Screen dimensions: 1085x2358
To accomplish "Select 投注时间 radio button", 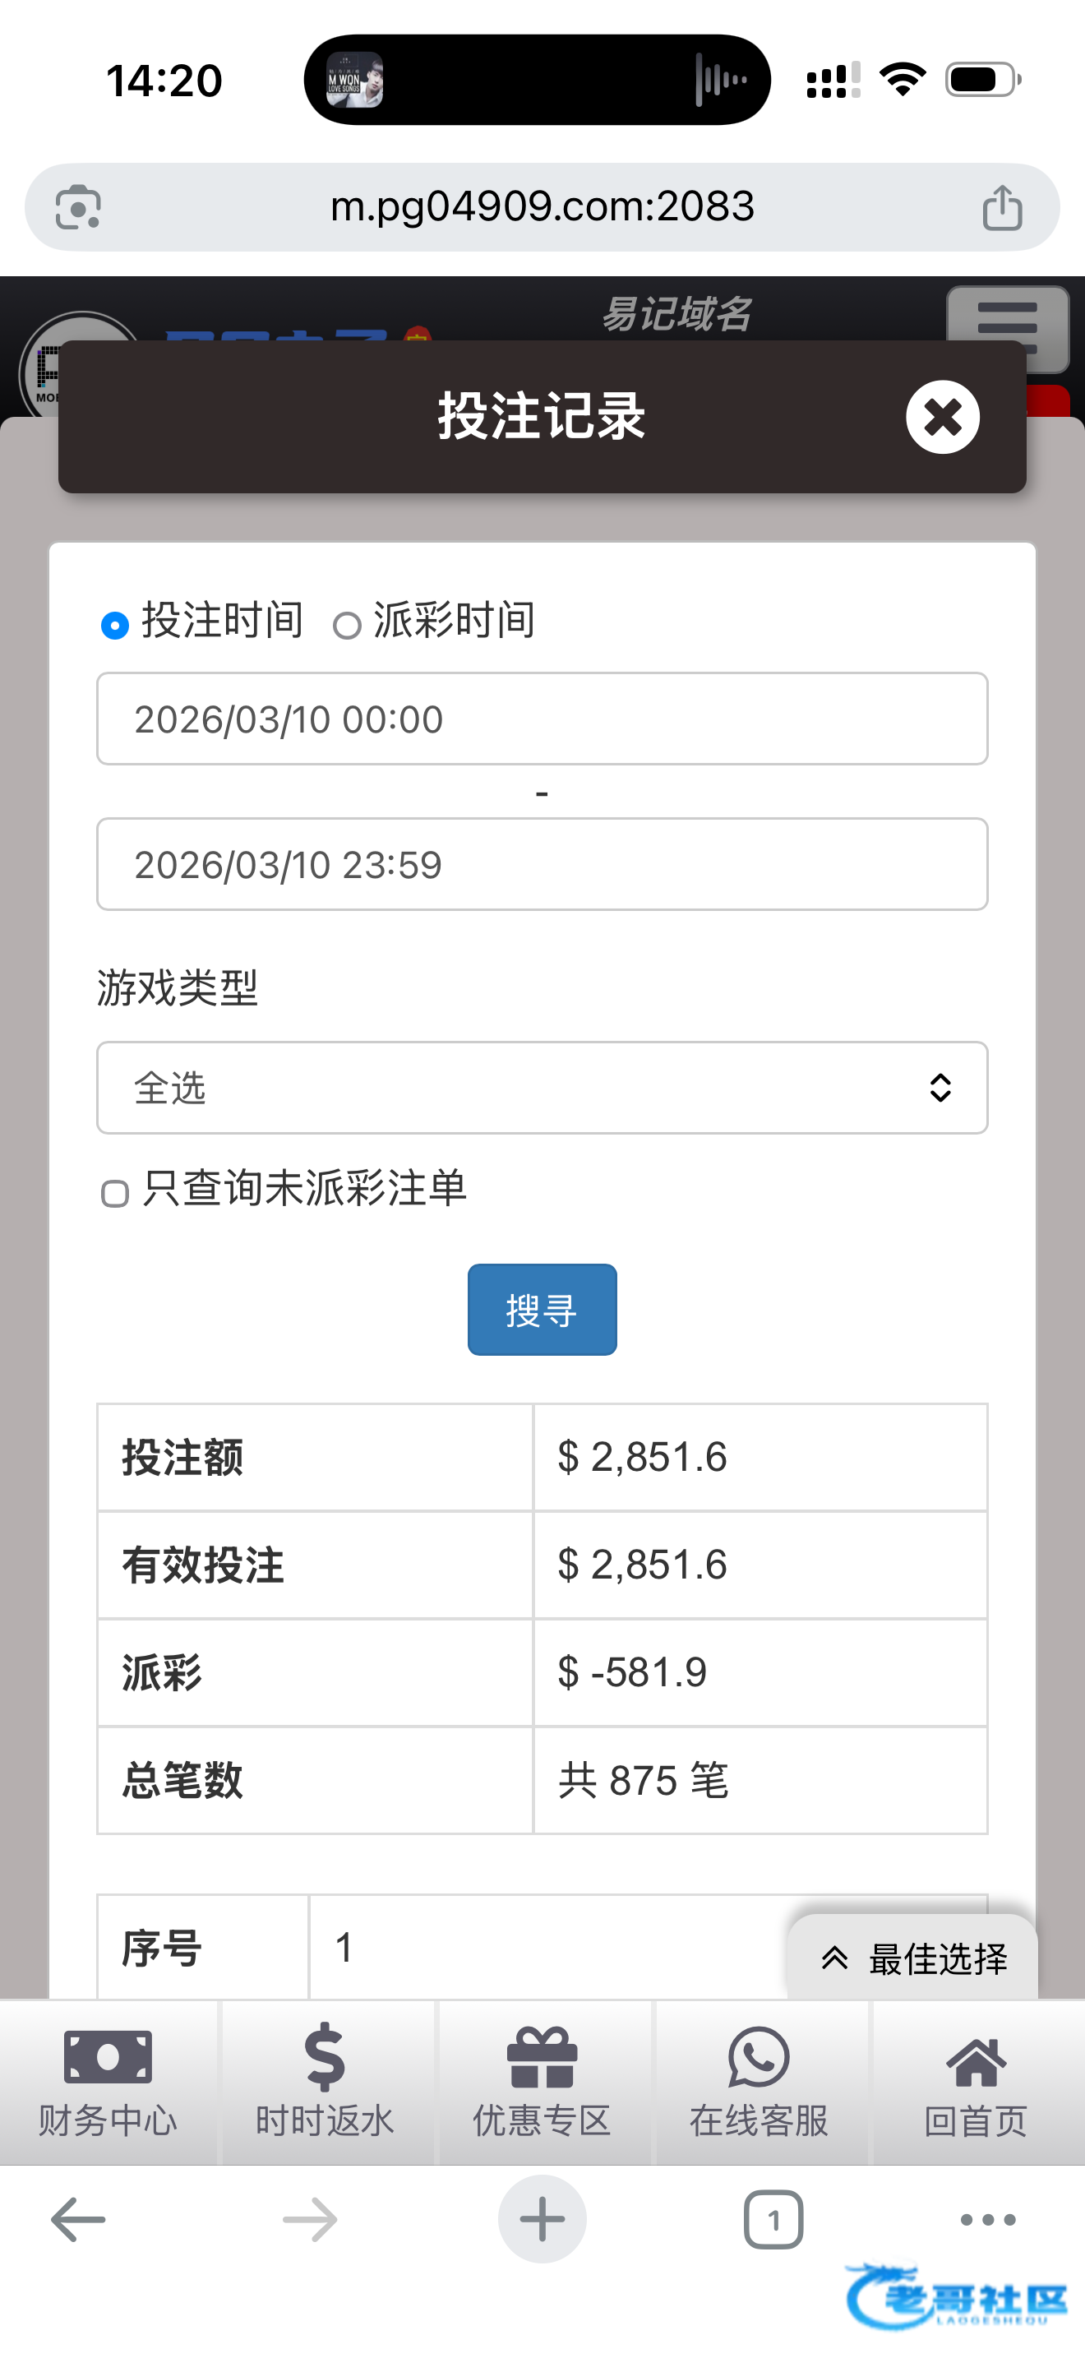I will [115, 625].
